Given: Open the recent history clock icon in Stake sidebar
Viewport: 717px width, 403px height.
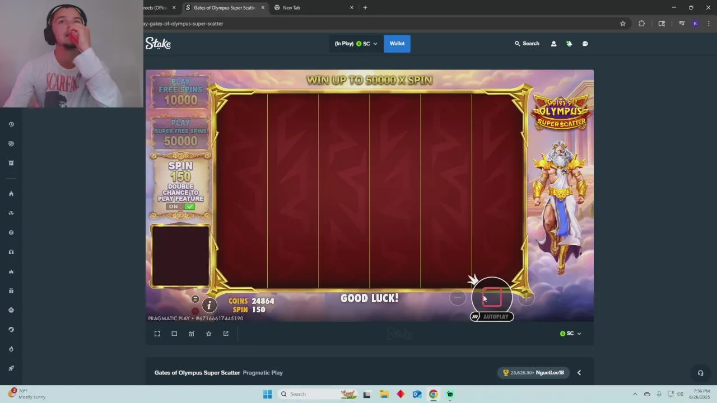Looking at the screenshot, I should point(11,124).
